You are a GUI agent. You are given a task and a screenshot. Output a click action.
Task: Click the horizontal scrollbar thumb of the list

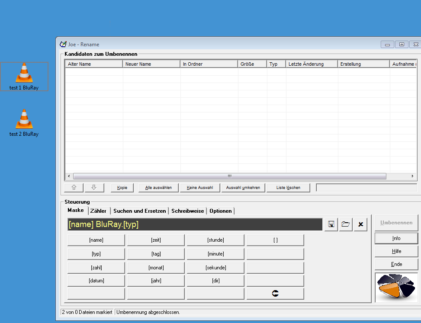[x=230, y=176]
